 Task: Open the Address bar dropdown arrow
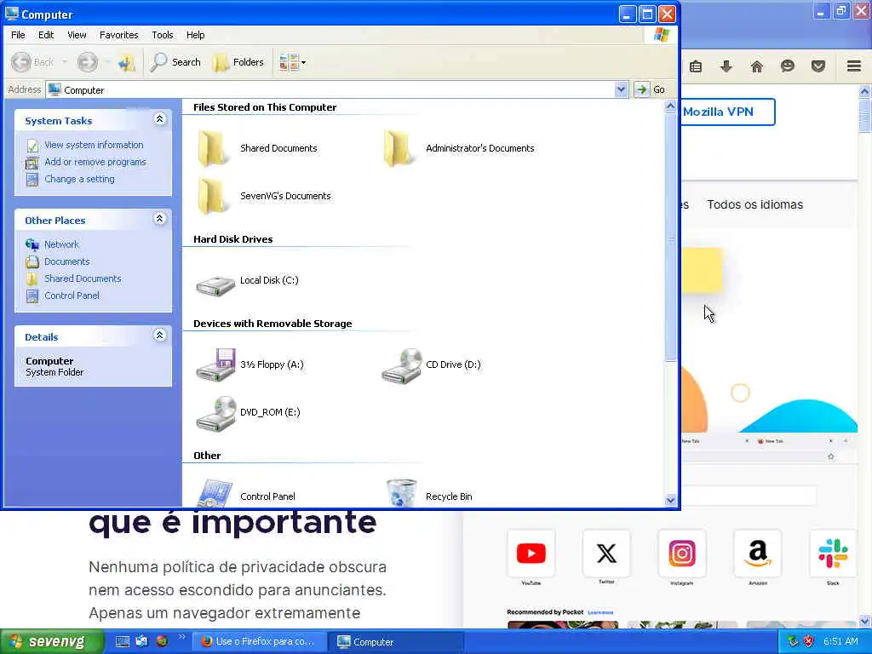click(621, 89)
